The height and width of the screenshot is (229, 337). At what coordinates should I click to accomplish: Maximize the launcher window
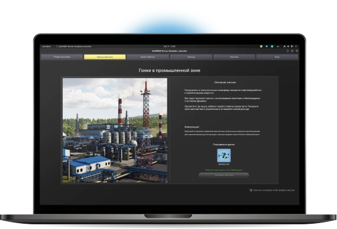292,51
